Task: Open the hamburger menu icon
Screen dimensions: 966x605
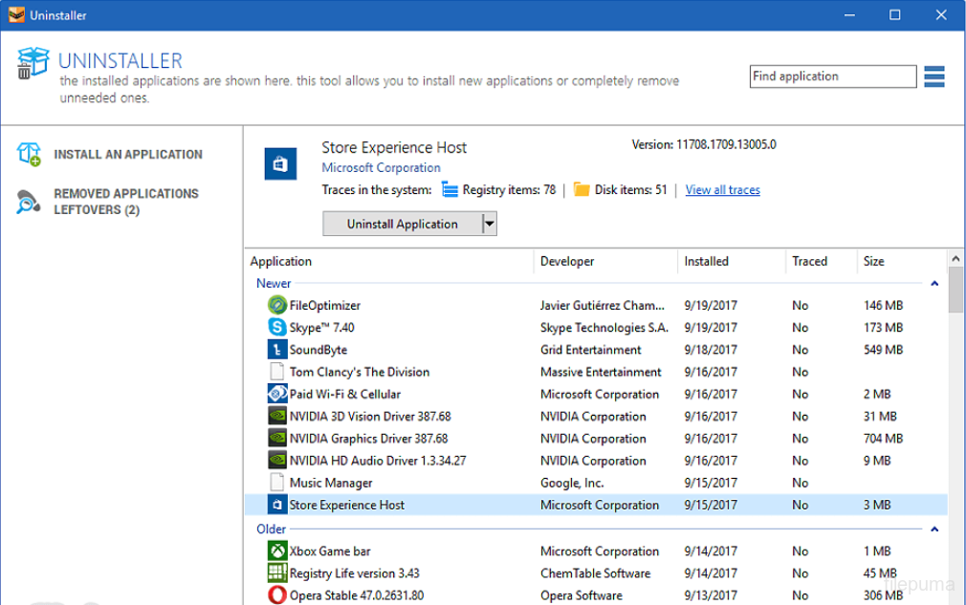Action: pyautogui.click(x=934, y=76)
